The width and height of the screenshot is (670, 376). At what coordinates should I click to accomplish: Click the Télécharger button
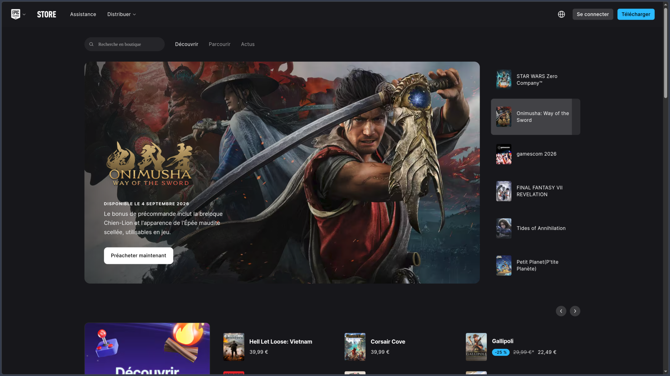636,14
